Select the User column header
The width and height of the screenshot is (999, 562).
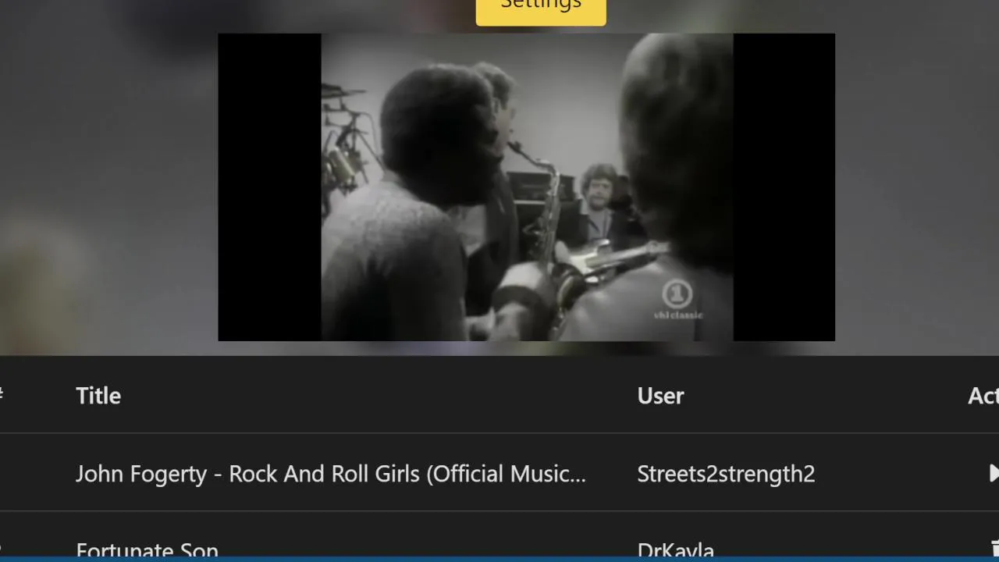point(660,396)
